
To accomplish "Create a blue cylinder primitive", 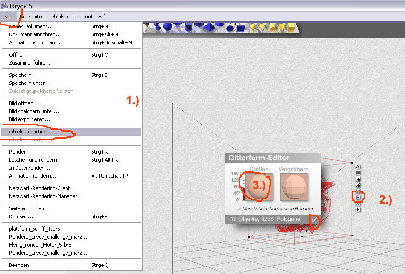I will pos(188,27).
